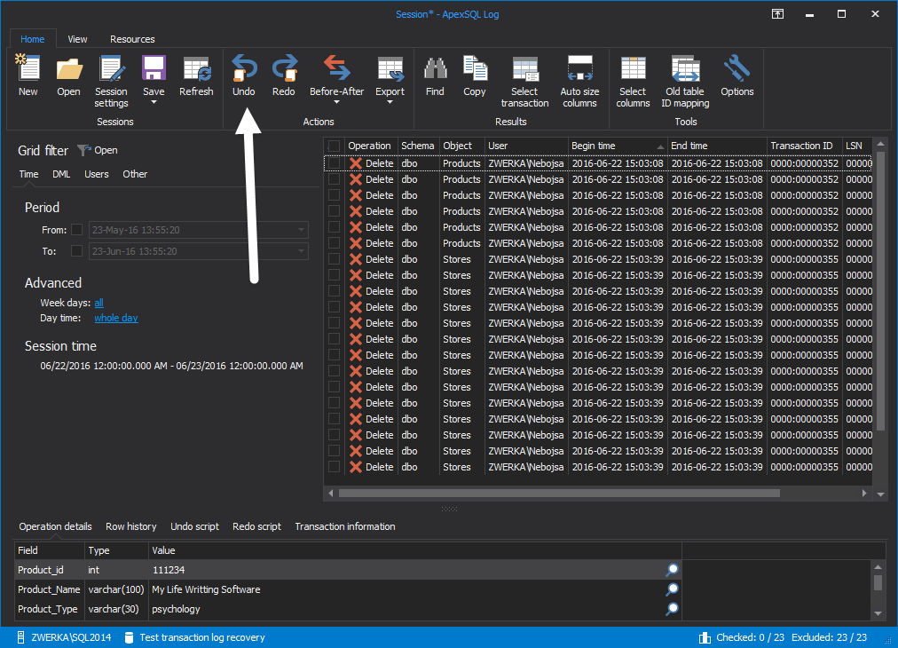Click the Export icon
Screen dimensions: 898x648
(390, 68)
